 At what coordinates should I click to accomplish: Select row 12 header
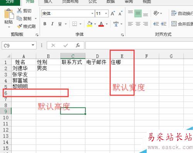pyautogui.click(x=6, y=130)
